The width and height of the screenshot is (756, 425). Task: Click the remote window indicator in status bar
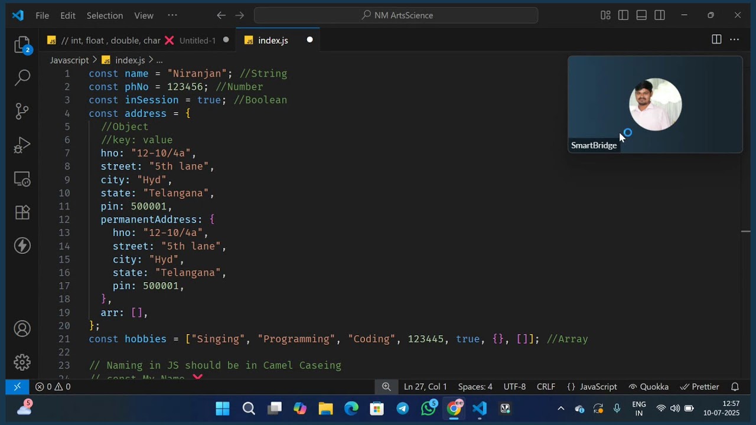pos(17,387)
